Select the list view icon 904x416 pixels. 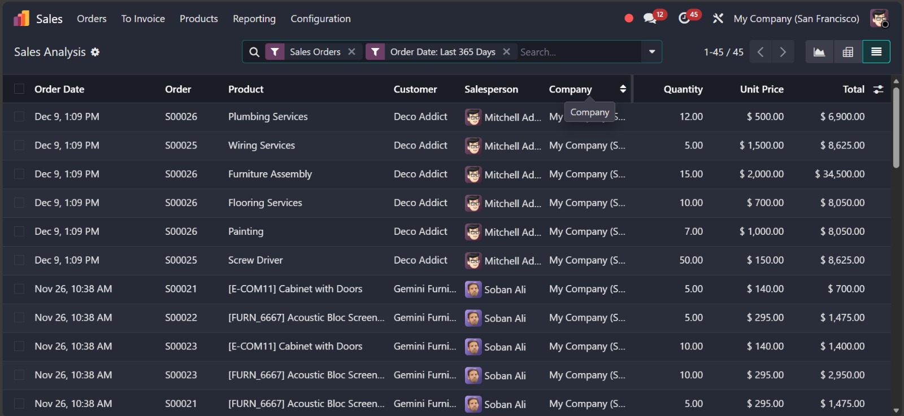pyautogui.click(x=876, y=52)
